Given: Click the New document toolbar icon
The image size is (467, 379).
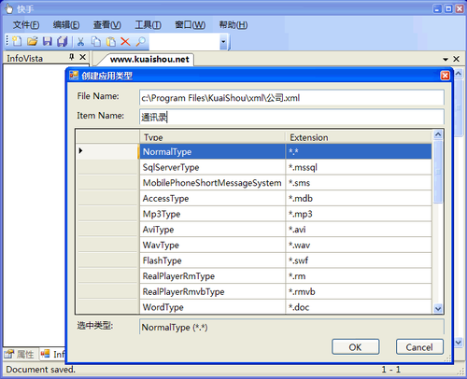Looking at the screenshot, I should 17,41.
